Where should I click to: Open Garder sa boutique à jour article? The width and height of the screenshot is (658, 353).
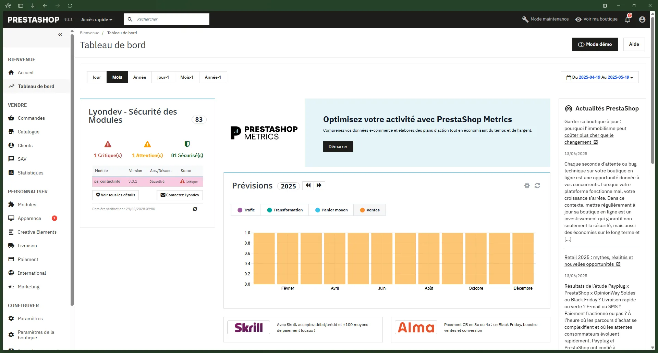[595, 132]
